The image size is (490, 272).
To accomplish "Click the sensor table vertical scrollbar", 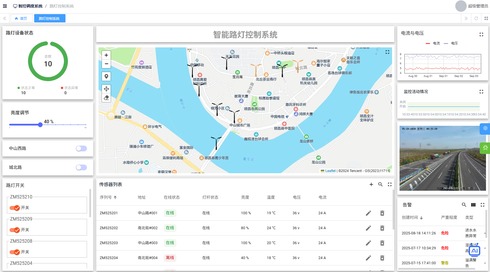I will (393, 210).
